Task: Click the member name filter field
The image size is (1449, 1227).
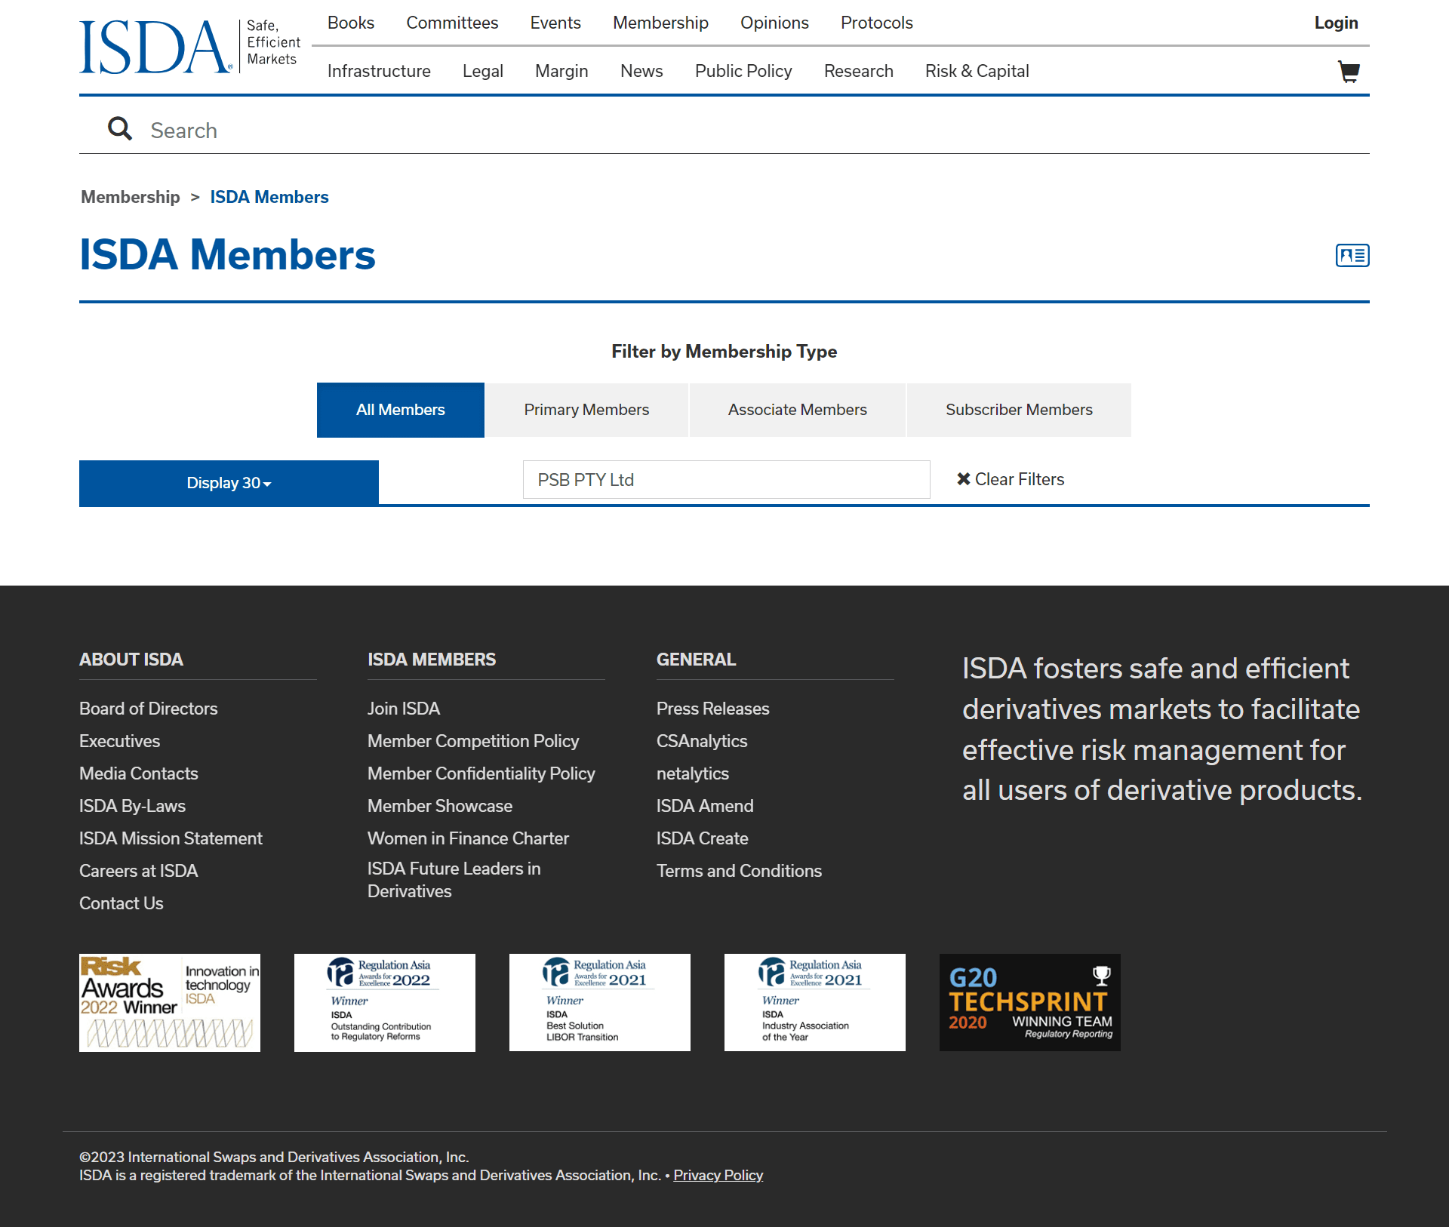Action: tap(726, 480)
